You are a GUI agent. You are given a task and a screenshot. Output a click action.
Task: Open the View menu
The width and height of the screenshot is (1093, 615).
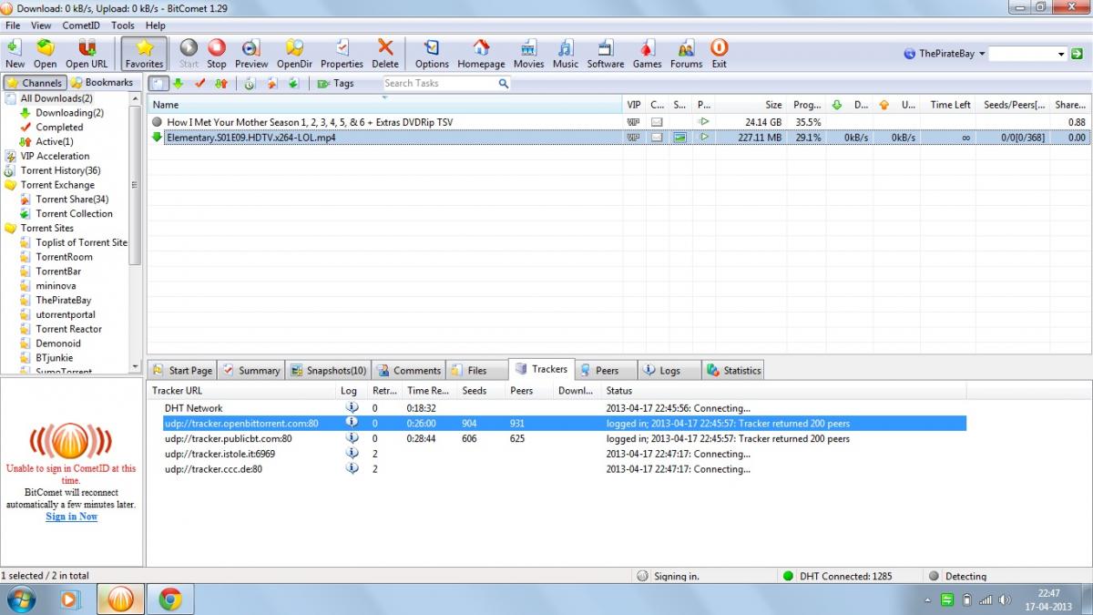coord(41,26)
